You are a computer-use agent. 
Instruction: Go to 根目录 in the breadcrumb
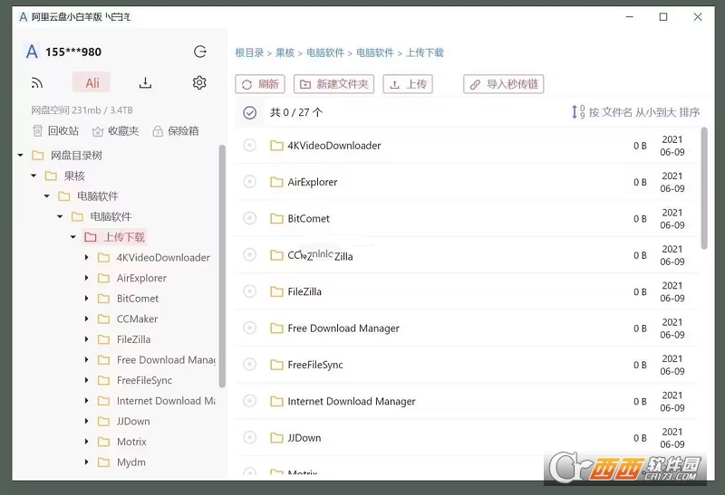[x=249, y=52]
